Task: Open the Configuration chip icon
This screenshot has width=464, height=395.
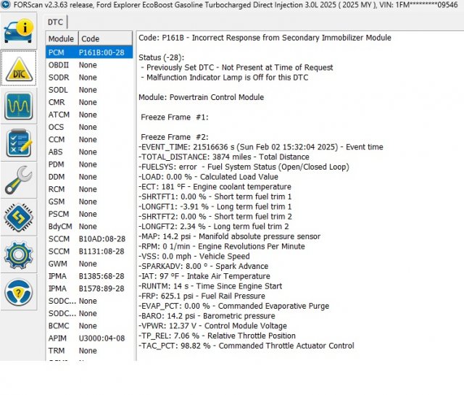Action: point(19,217)
